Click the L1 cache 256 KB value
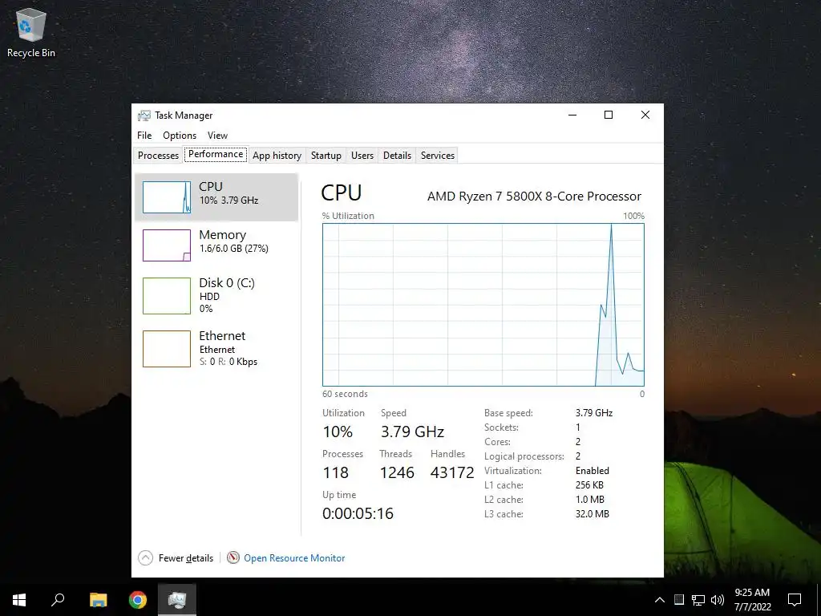821x616 pixels. 589,485
